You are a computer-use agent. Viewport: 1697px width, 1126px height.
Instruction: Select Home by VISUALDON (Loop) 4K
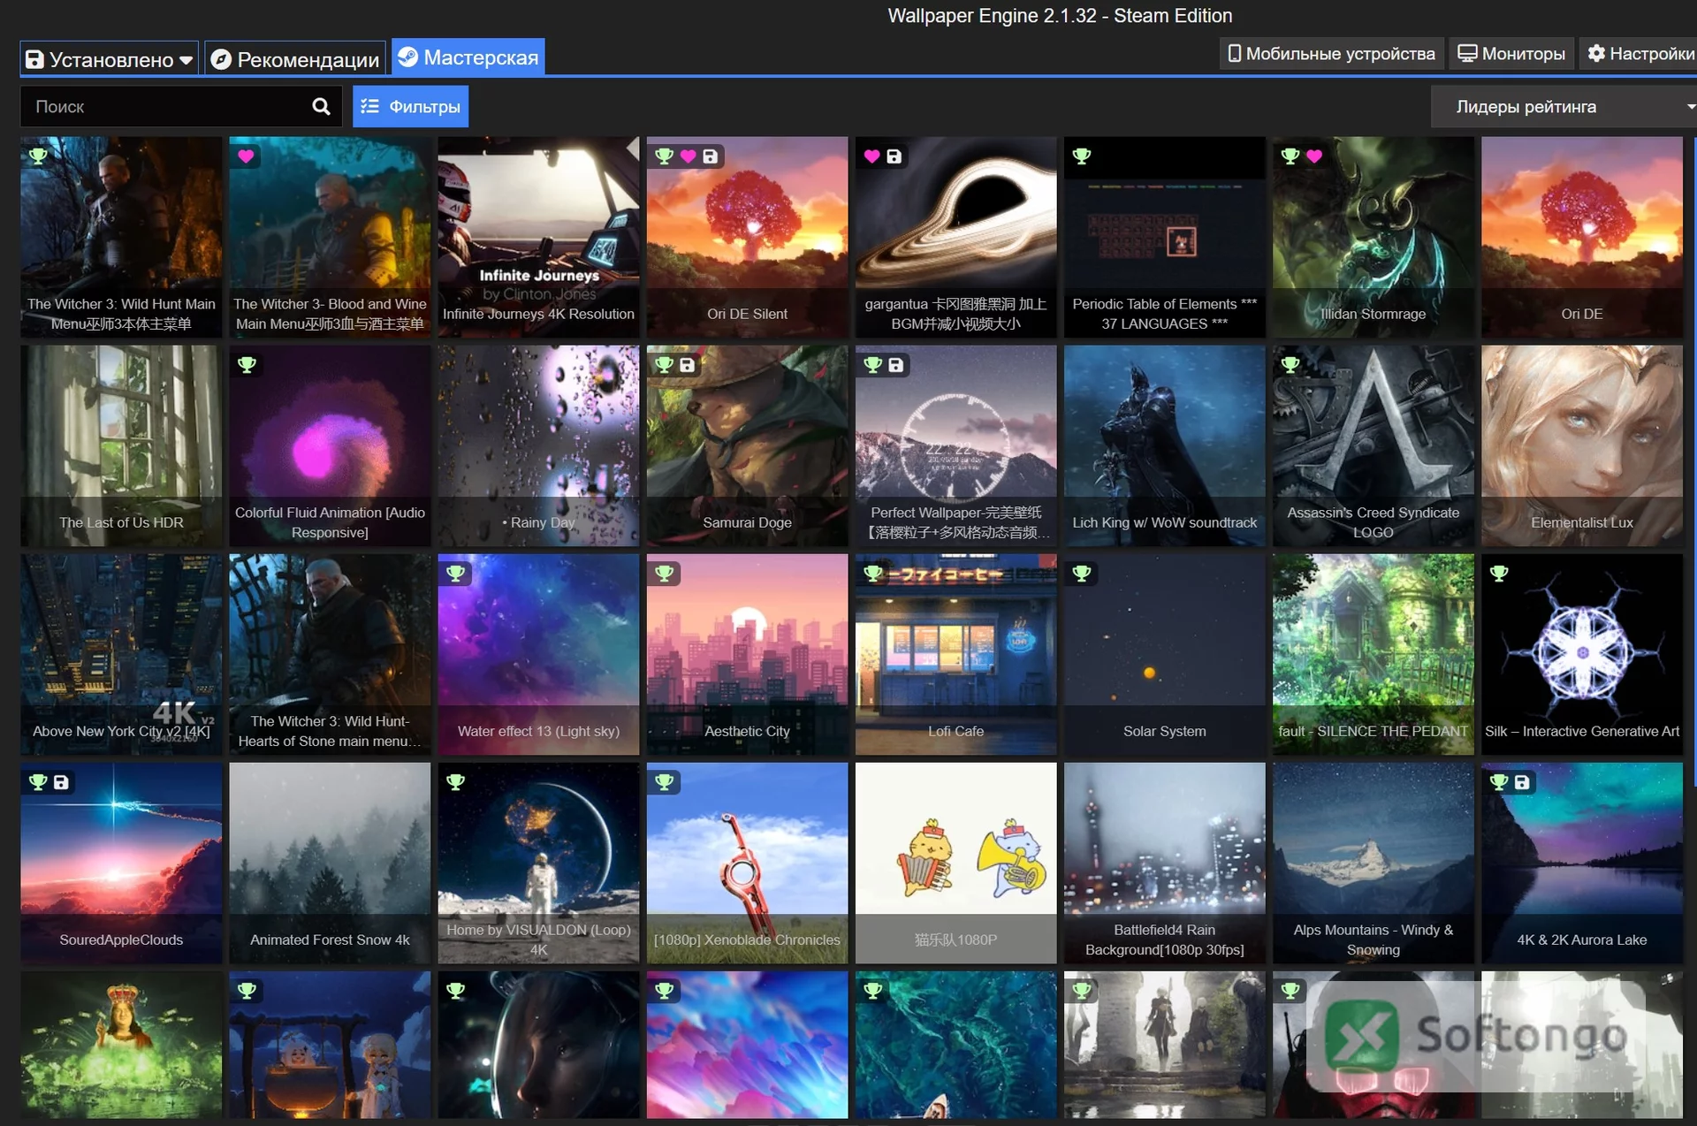538,864
